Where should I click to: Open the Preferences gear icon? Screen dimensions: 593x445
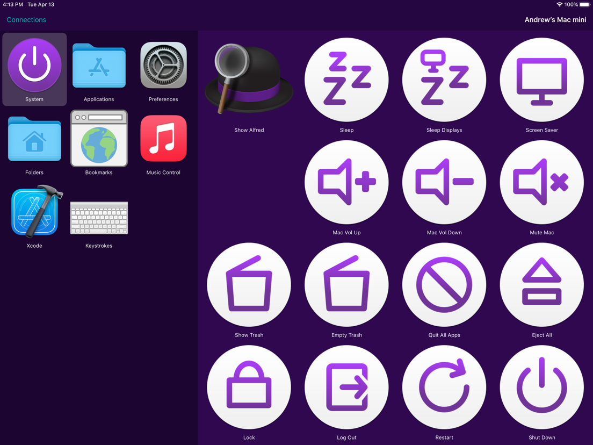(x=163, y=65)
